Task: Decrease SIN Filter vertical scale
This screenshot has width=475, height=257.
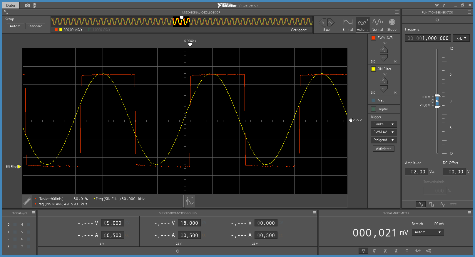Action: [384, 89]
